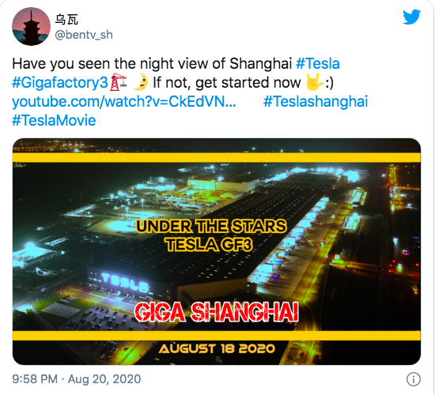435x395 pixels.
Task: Click the Twitter bird logo
Action: (412, 17)
